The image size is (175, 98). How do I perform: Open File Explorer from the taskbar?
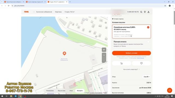pos(11,96)
